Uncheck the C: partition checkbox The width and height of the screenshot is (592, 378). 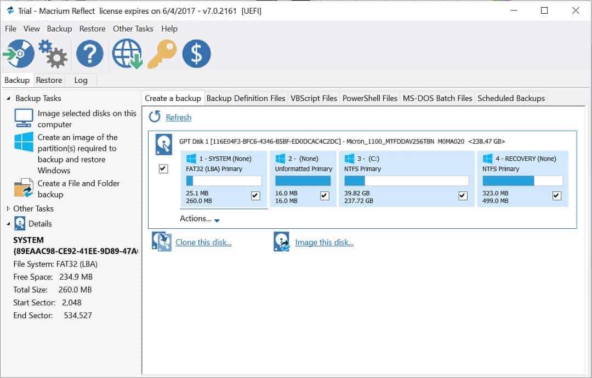(463, 195)
